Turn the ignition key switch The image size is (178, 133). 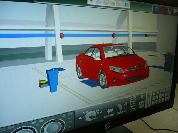point(91,116)
